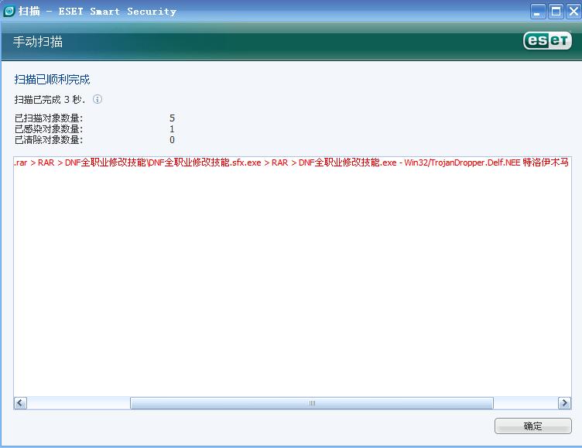
Task: Click the ESET logo in header
Action: (x=547, y=40)
